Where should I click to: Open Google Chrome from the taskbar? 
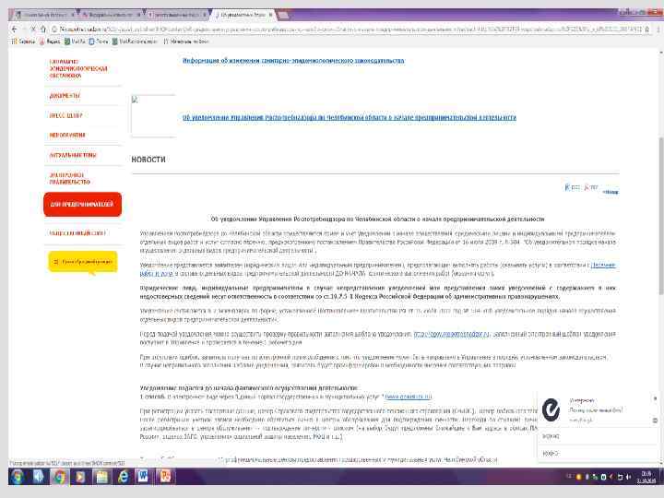click(x=59, y=477)
